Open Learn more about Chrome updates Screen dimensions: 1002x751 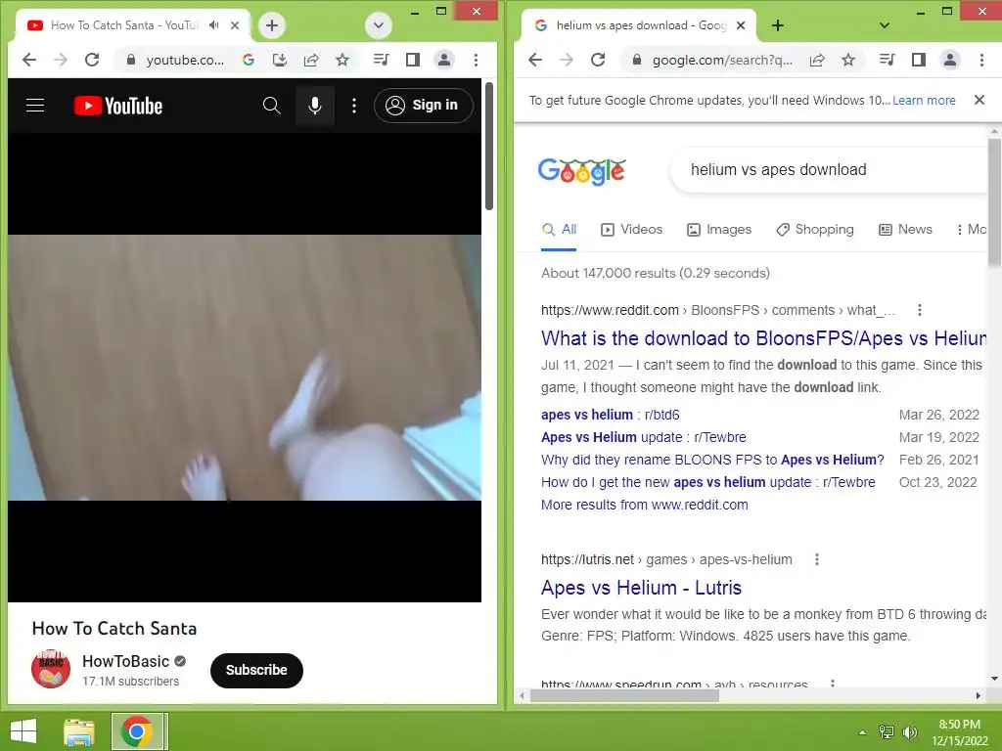coord(924,101)
